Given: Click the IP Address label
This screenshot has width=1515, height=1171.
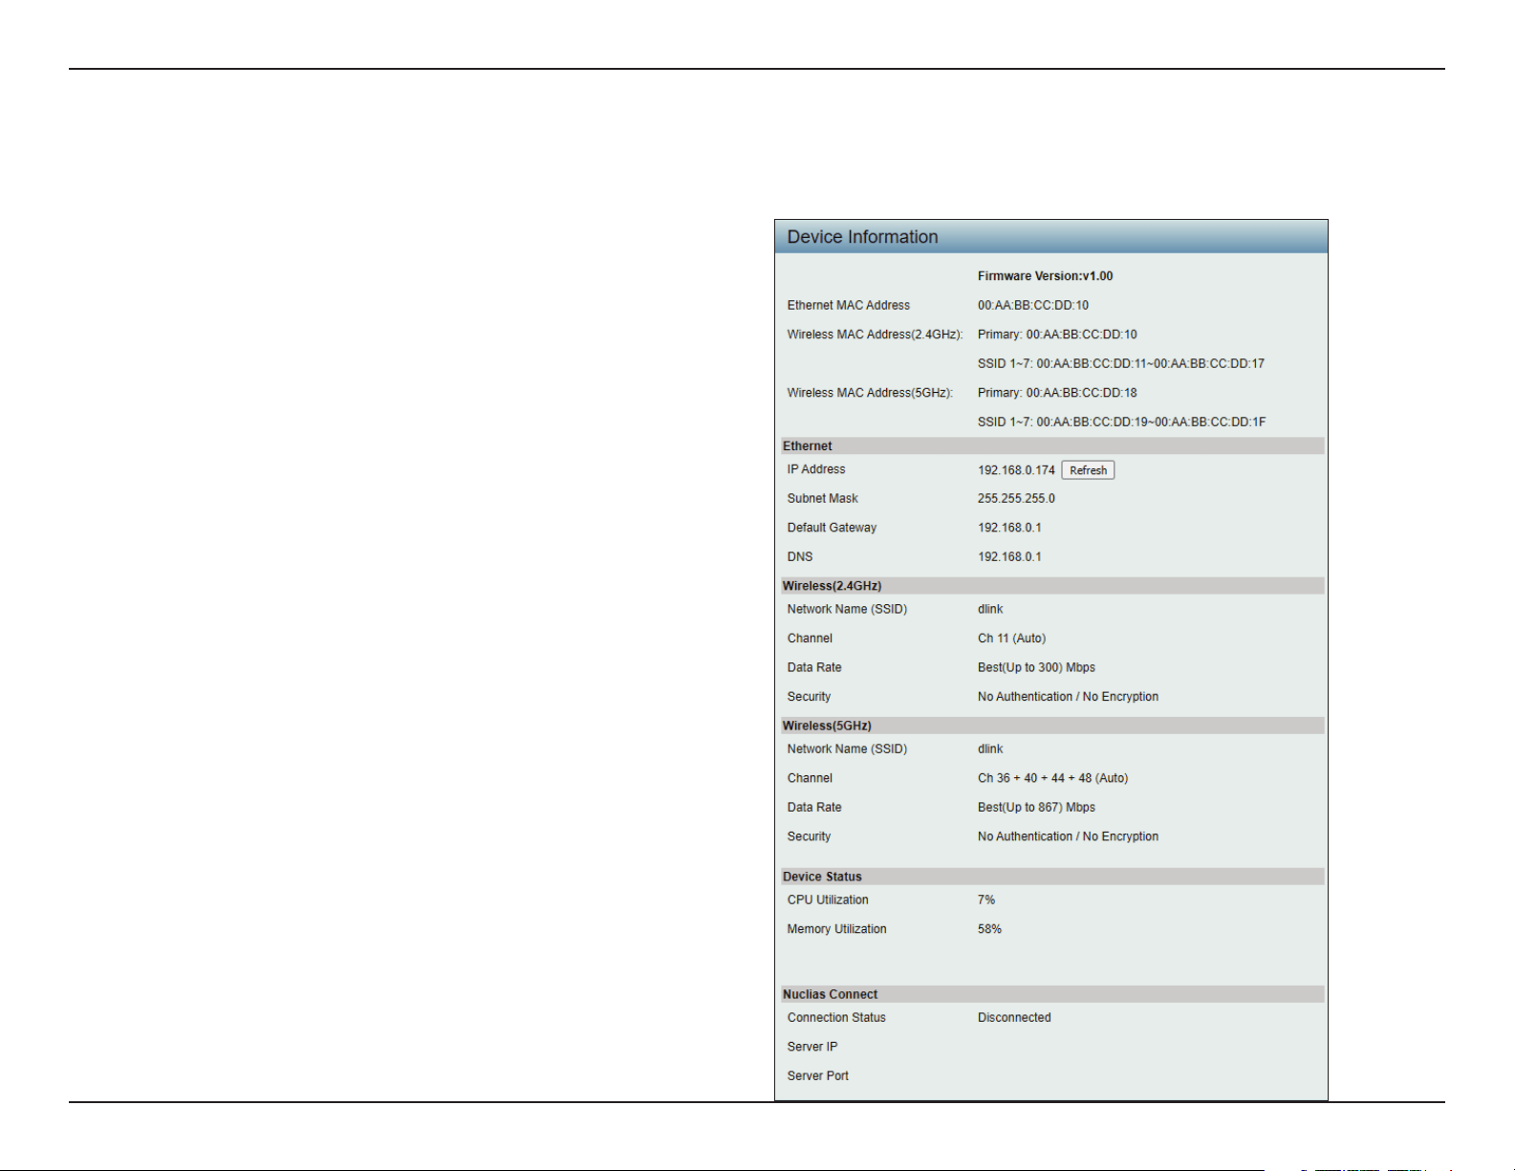Looking at the screenshot, I should [x=815, y=469].
